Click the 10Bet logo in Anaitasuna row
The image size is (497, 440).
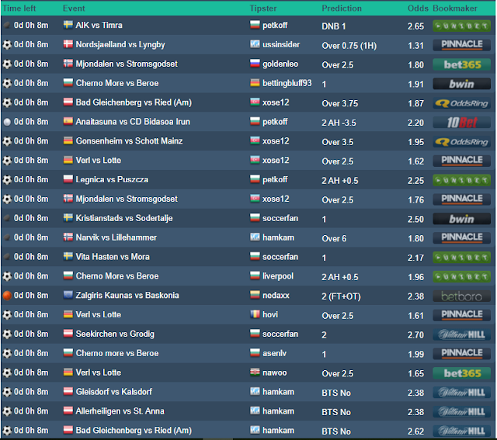pyautogui.click(x=461, y=123)
